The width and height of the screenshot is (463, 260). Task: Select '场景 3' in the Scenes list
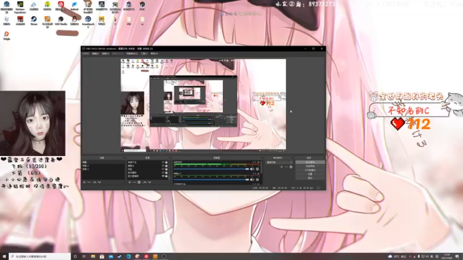point(103,169)
